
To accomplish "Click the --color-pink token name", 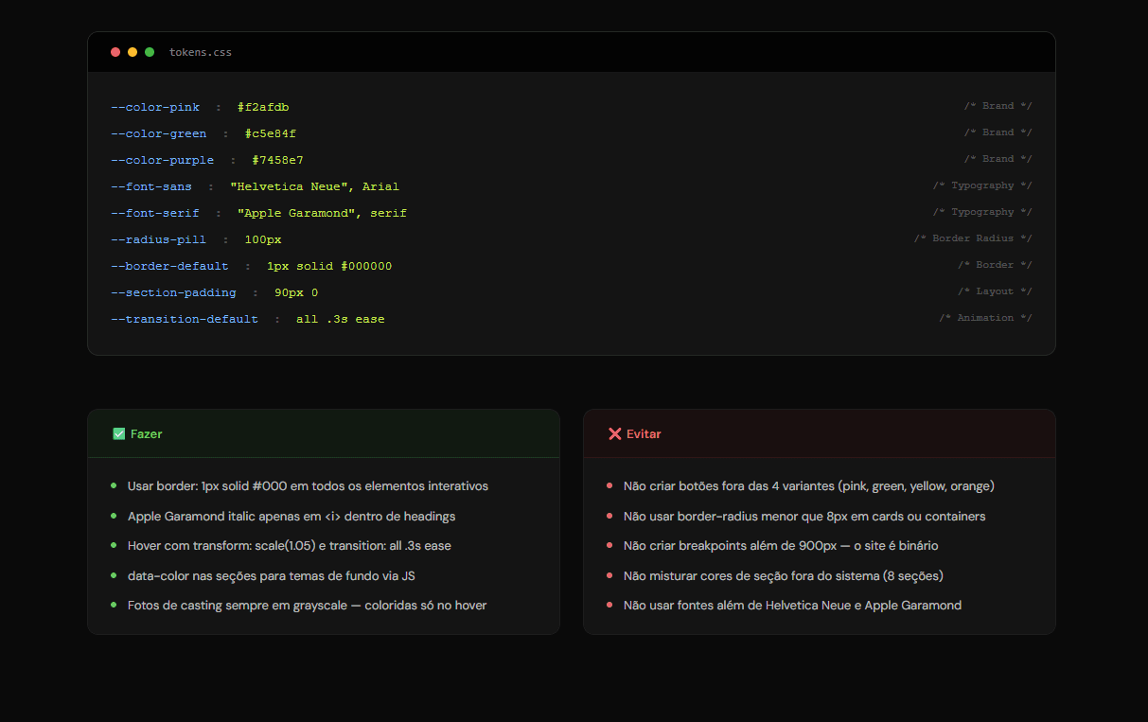I will 155,107.
